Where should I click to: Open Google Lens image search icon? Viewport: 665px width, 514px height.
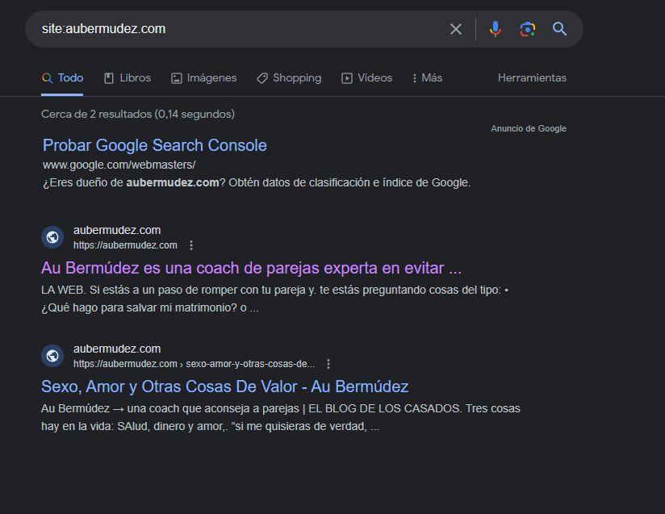coord(528,29)
